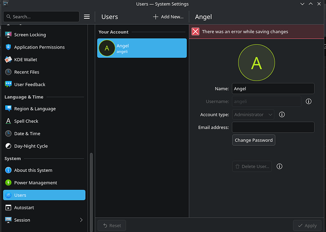Click the error message text
This screenshot has width=326, height=232.
245,32
